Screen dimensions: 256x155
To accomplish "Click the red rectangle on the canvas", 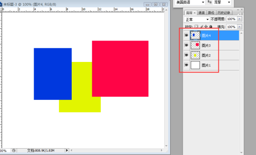I will [120, 69].
